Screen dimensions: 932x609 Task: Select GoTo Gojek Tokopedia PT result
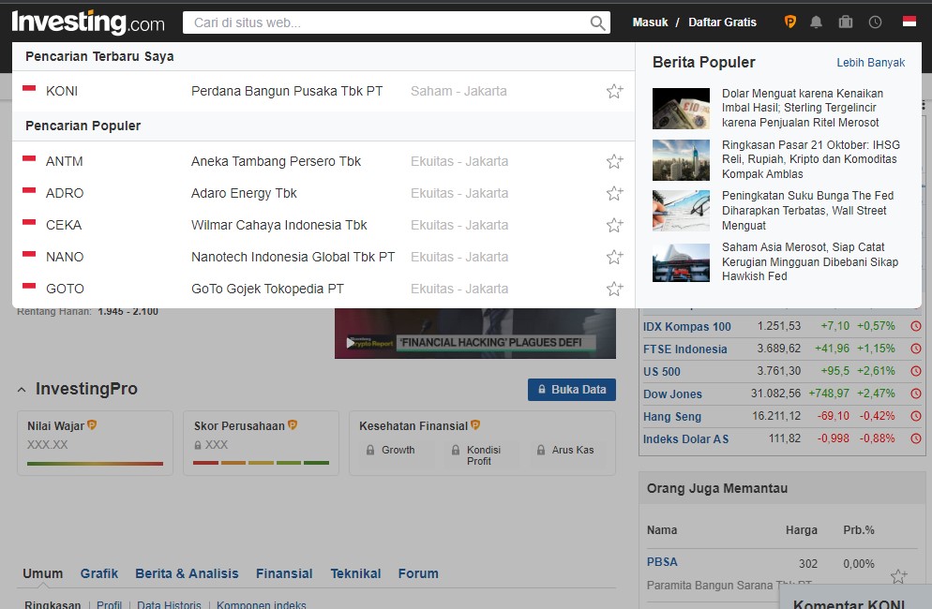click(323, 289)
